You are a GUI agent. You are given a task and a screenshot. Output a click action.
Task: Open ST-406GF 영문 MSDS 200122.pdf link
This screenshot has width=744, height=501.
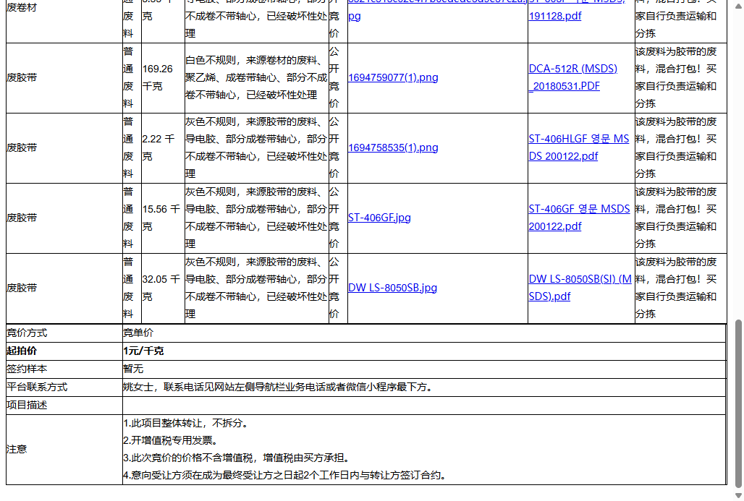(x=580, y=218)
